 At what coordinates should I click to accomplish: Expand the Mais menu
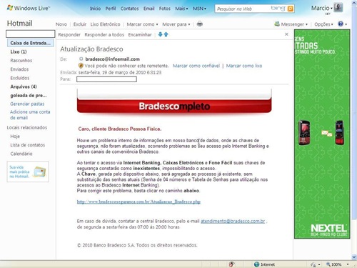[x=181, y=9]
